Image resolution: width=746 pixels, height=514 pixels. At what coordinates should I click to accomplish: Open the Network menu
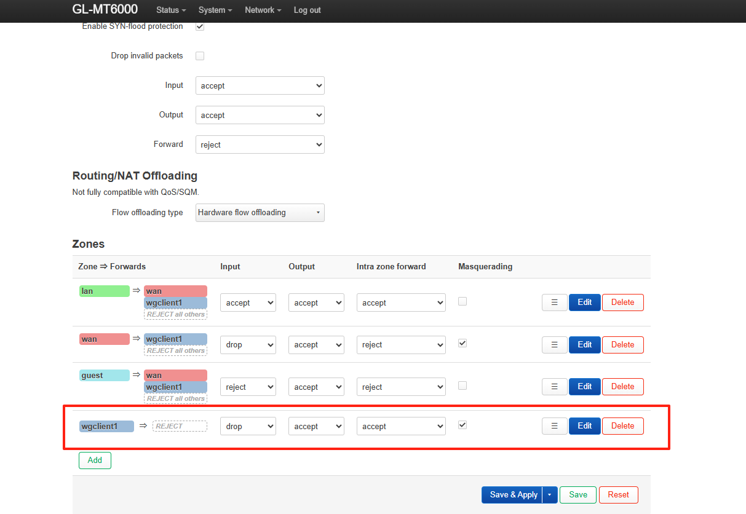(263, 10)
